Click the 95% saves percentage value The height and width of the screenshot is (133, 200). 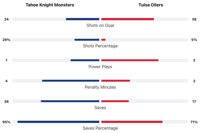[6, 122]
